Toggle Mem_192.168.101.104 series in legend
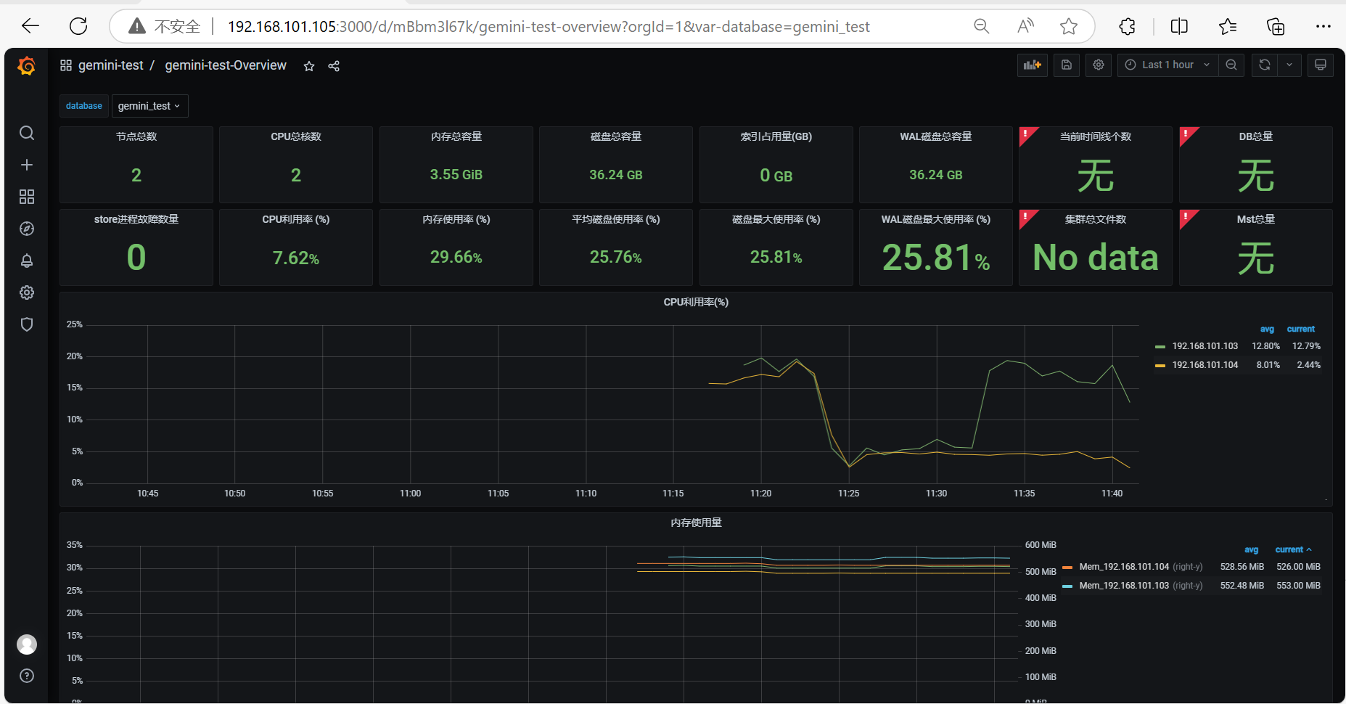 click(x=1124, y=567)
